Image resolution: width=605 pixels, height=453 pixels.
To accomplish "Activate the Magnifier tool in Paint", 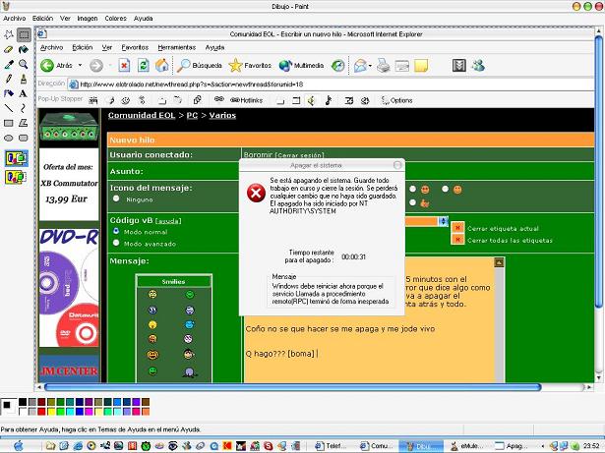I will (24, 64).
